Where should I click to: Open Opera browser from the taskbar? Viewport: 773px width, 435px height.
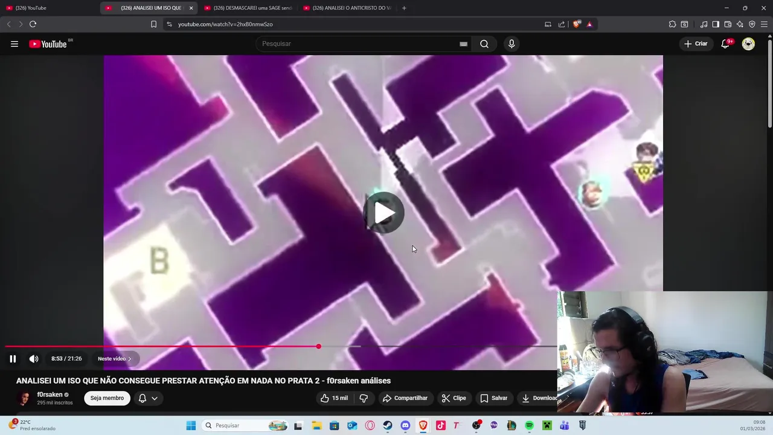pos(370,425)
